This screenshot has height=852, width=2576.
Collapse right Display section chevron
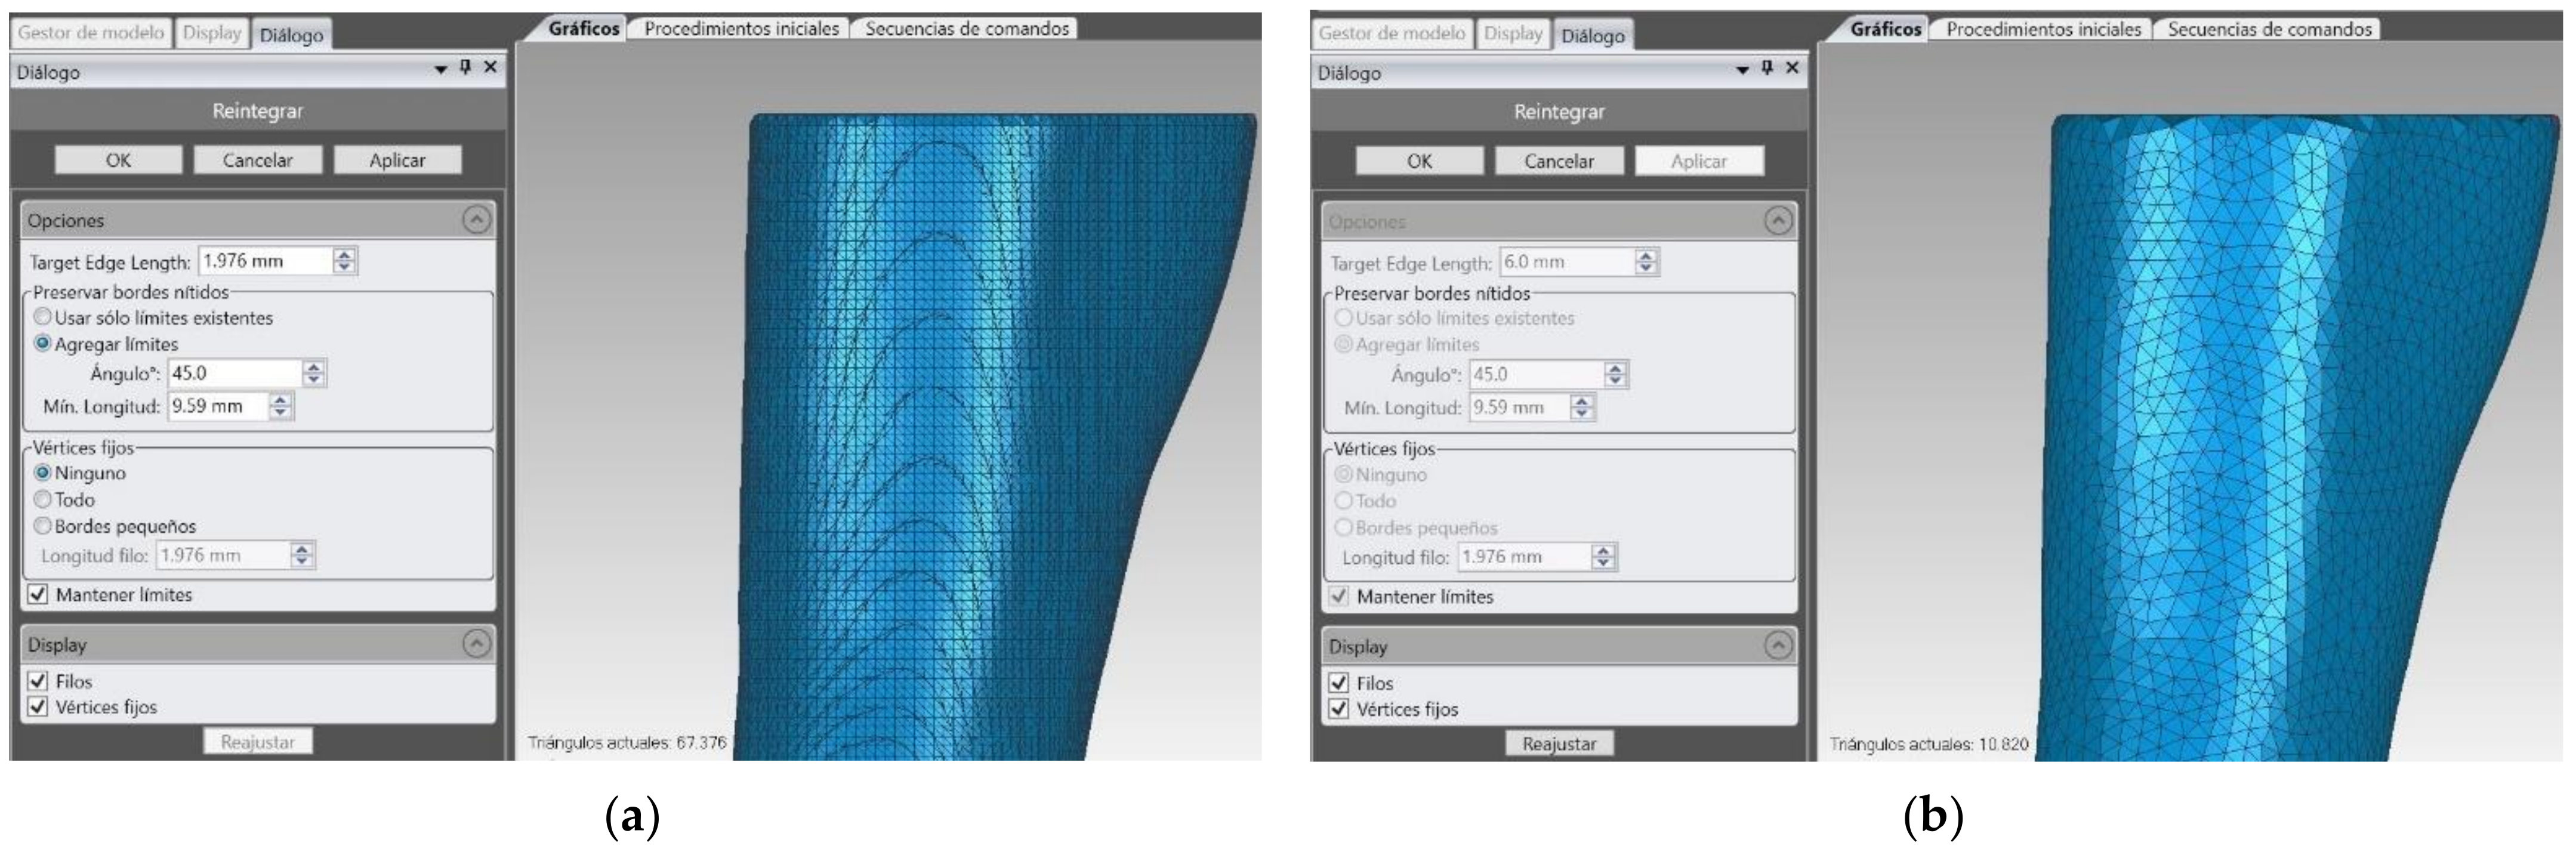[1778, 646]
